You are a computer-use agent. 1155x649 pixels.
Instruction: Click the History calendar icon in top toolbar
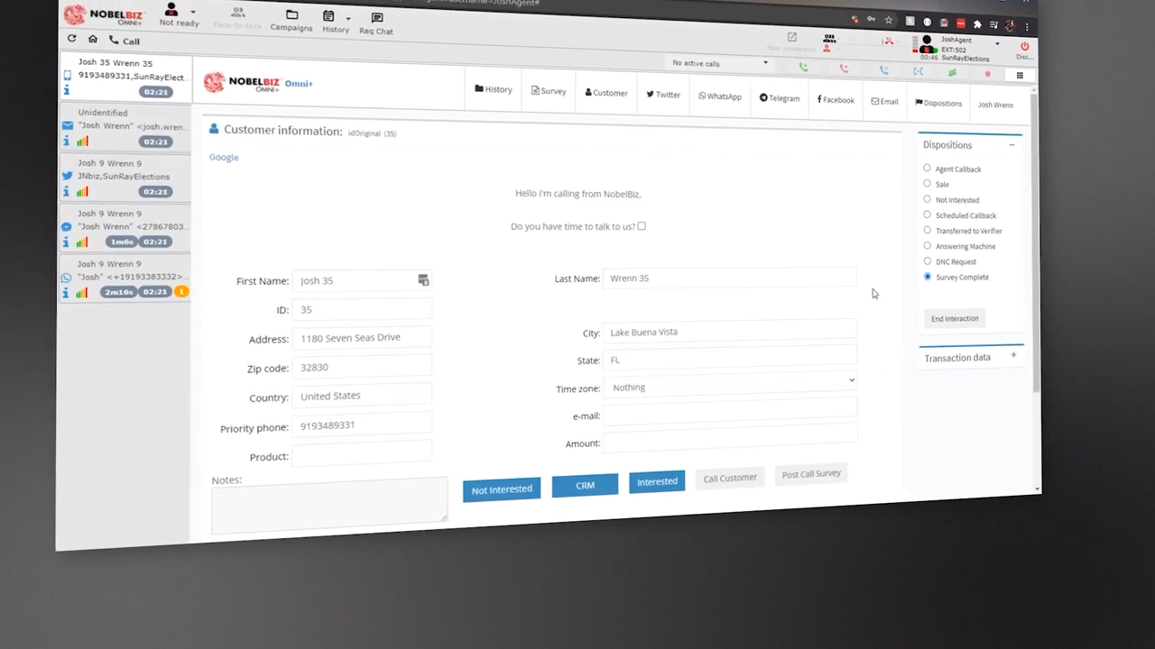pos(328,16)
